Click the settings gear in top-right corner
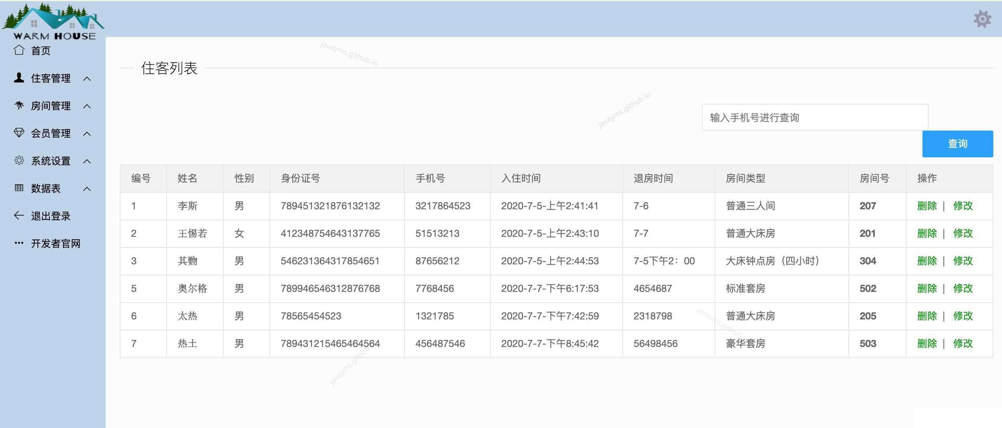The width and height of the screenshot is (1002, 428). [x=982, y=18]
